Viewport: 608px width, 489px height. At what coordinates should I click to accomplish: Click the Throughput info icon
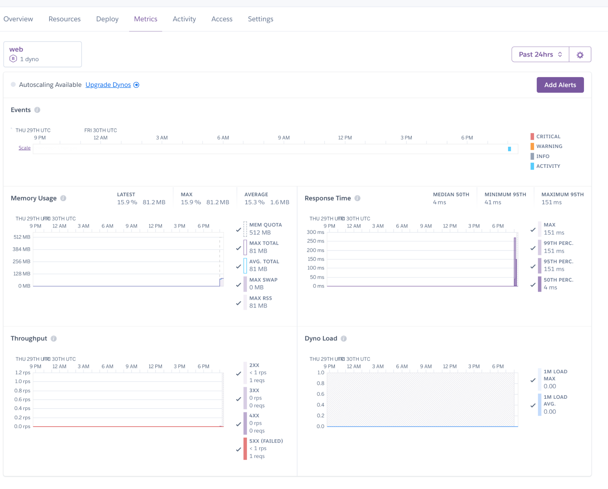pos(54,338)
